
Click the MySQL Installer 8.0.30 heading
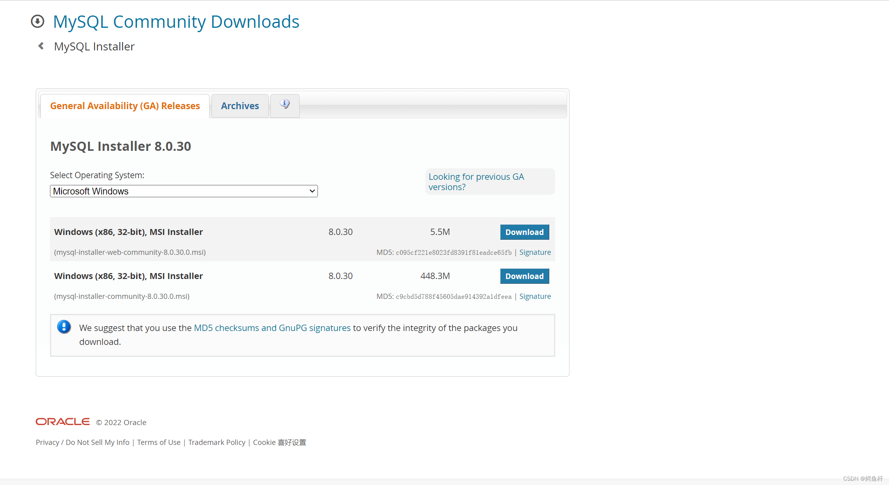click(121, 146)
